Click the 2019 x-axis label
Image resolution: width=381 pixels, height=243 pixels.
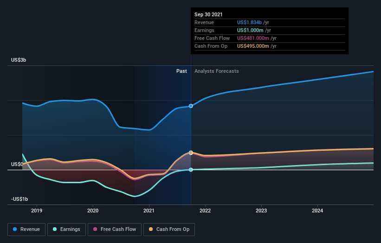tap(37, 211)
